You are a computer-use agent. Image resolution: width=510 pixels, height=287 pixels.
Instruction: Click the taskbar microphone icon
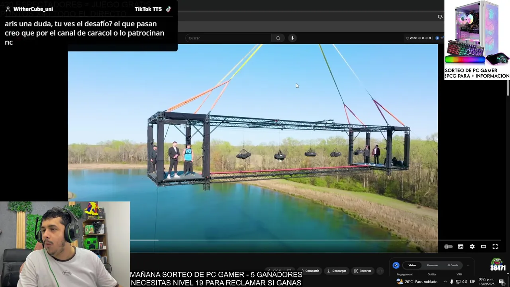pyautogui.click(x=451, y=282)
